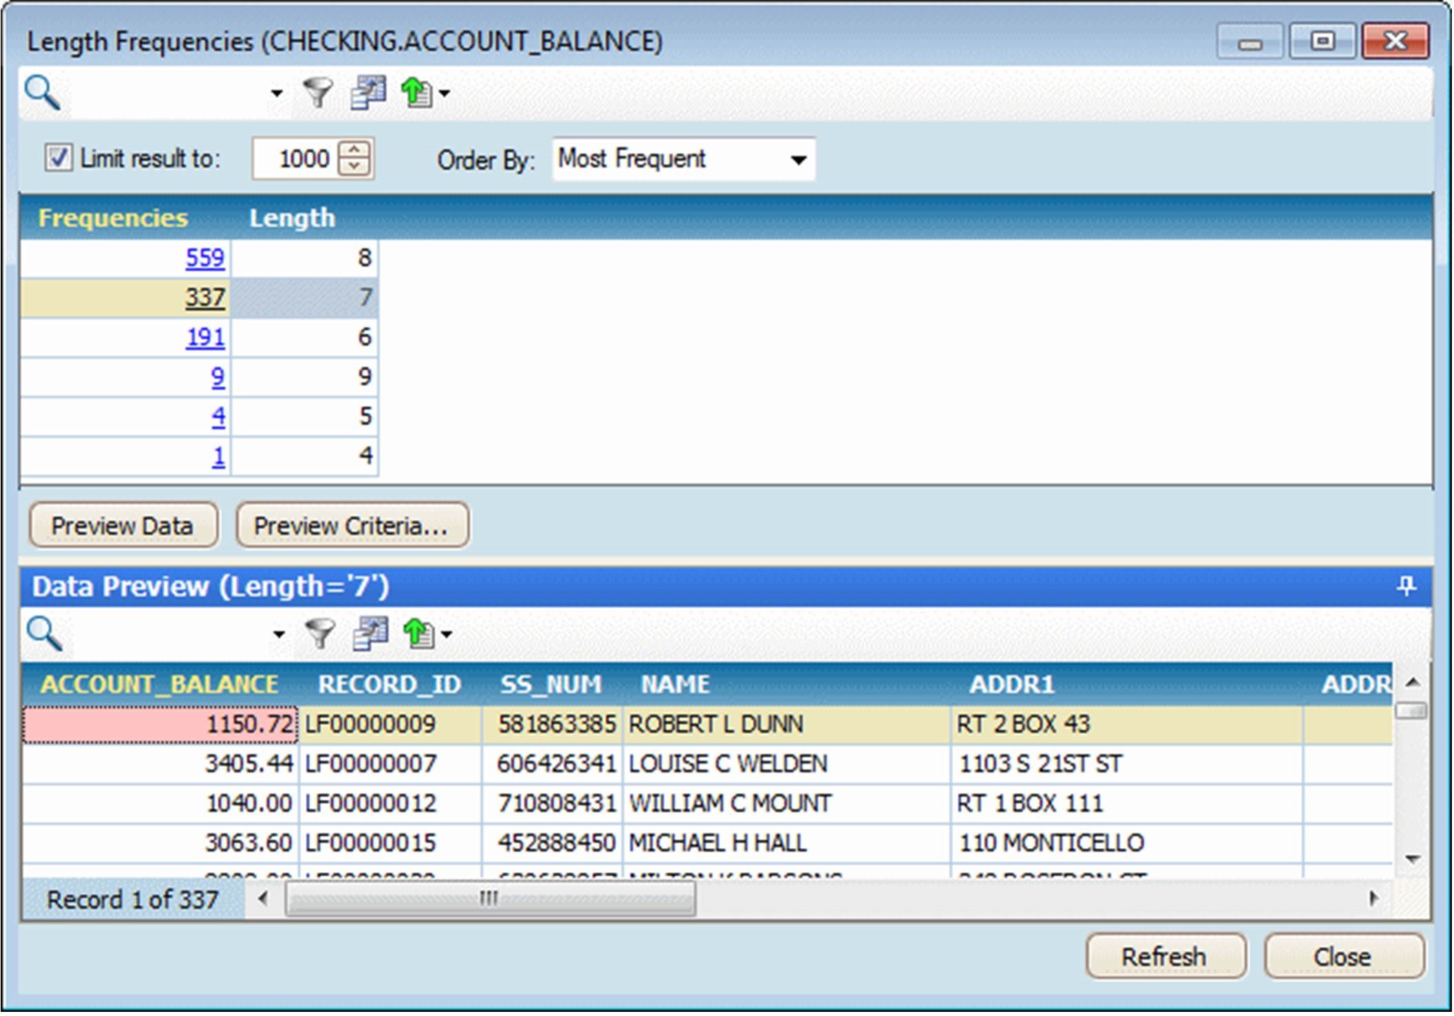Screen dimensions: 1454x1016
Task: Open the frequency link 559
Action: [x=205, y=258]
